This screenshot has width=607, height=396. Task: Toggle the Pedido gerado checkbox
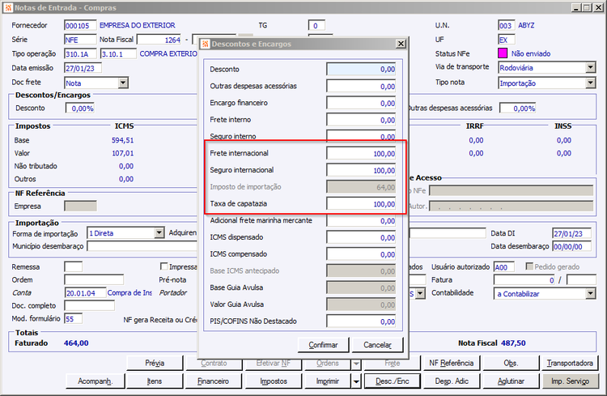(529, 266)
